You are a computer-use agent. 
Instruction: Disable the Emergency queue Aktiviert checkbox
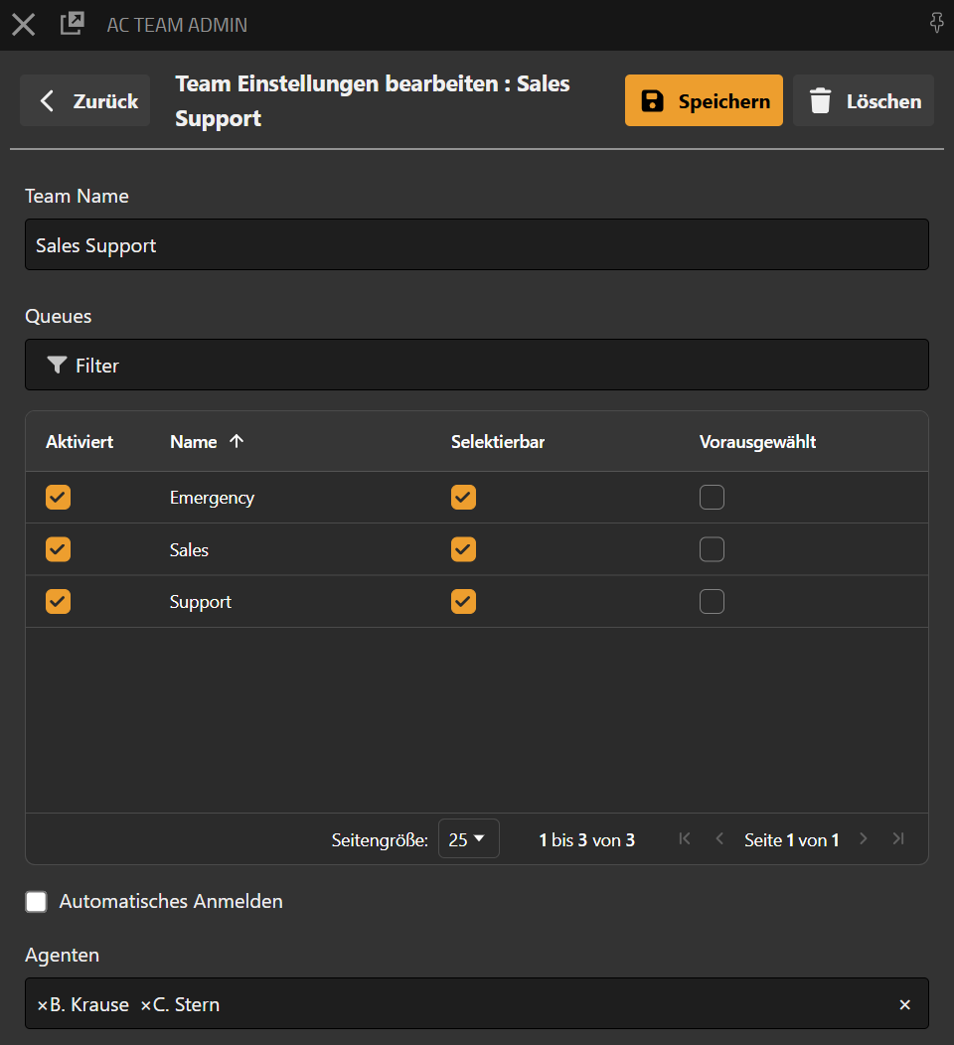point(59,498)
